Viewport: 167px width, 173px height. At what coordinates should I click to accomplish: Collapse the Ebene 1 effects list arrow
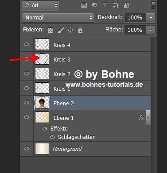148,118
